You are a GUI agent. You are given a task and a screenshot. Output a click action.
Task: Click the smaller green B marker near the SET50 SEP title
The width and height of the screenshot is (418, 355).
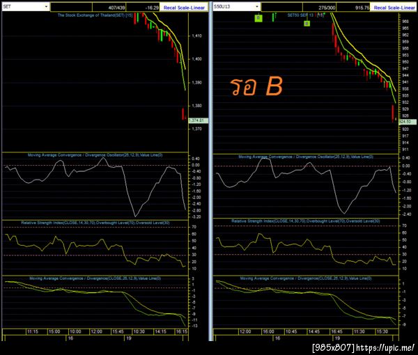pos(307,24)
